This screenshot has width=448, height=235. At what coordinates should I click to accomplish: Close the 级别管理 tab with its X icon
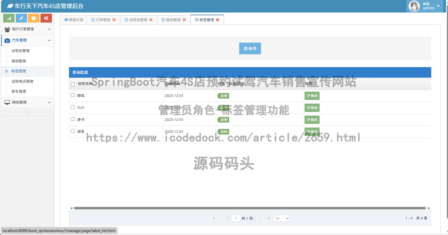click(184, 20)
